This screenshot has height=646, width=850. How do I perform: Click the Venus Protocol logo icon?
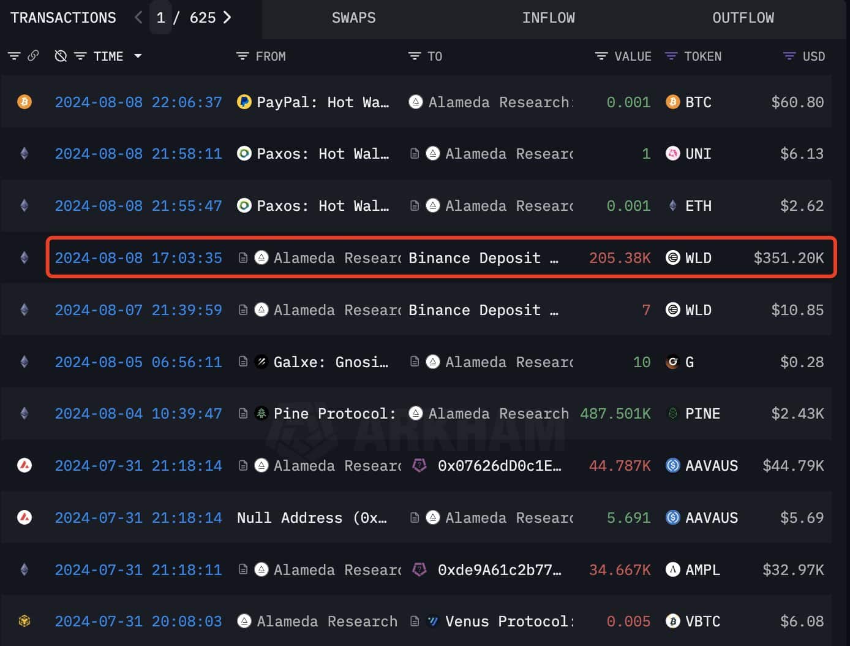click(433, 621)
